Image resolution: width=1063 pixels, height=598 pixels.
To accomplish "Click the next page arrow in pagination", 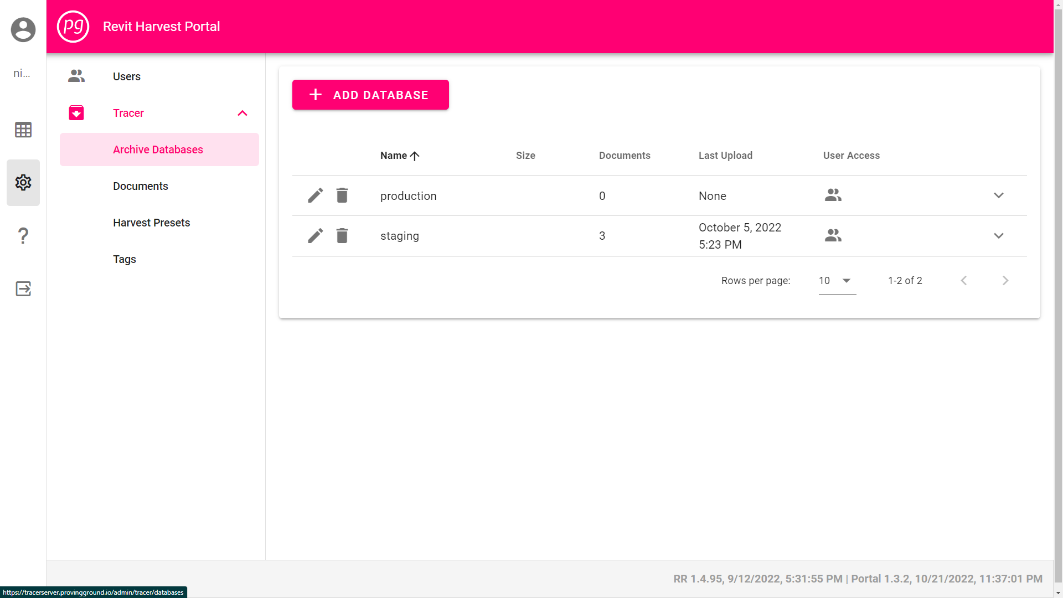I will click(x=1005, y=280).
